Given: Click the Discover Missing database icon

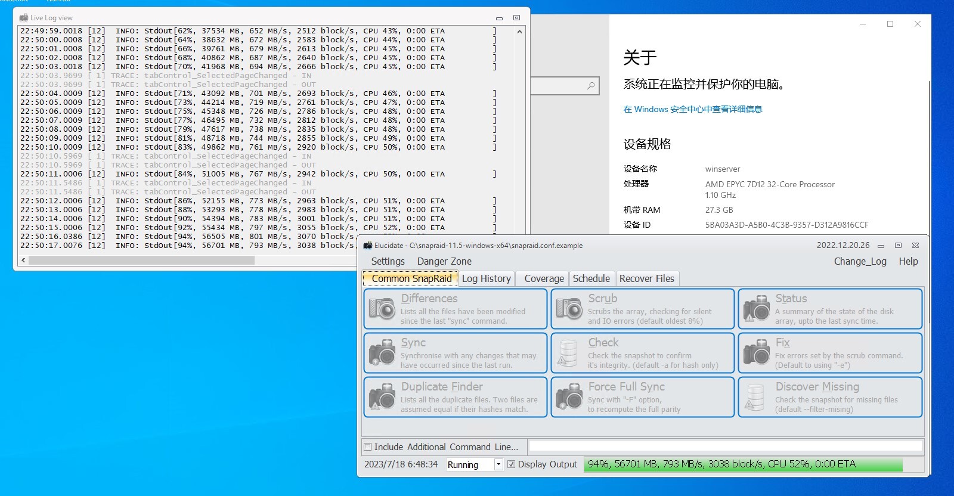Looking at the screenshot, I should [755, 397].
